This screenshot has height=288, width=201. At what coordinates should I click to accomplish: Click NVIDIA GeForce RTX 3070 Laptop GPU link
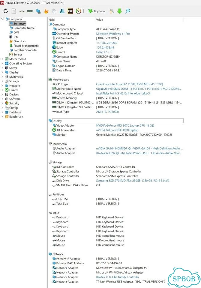[125, 125]
